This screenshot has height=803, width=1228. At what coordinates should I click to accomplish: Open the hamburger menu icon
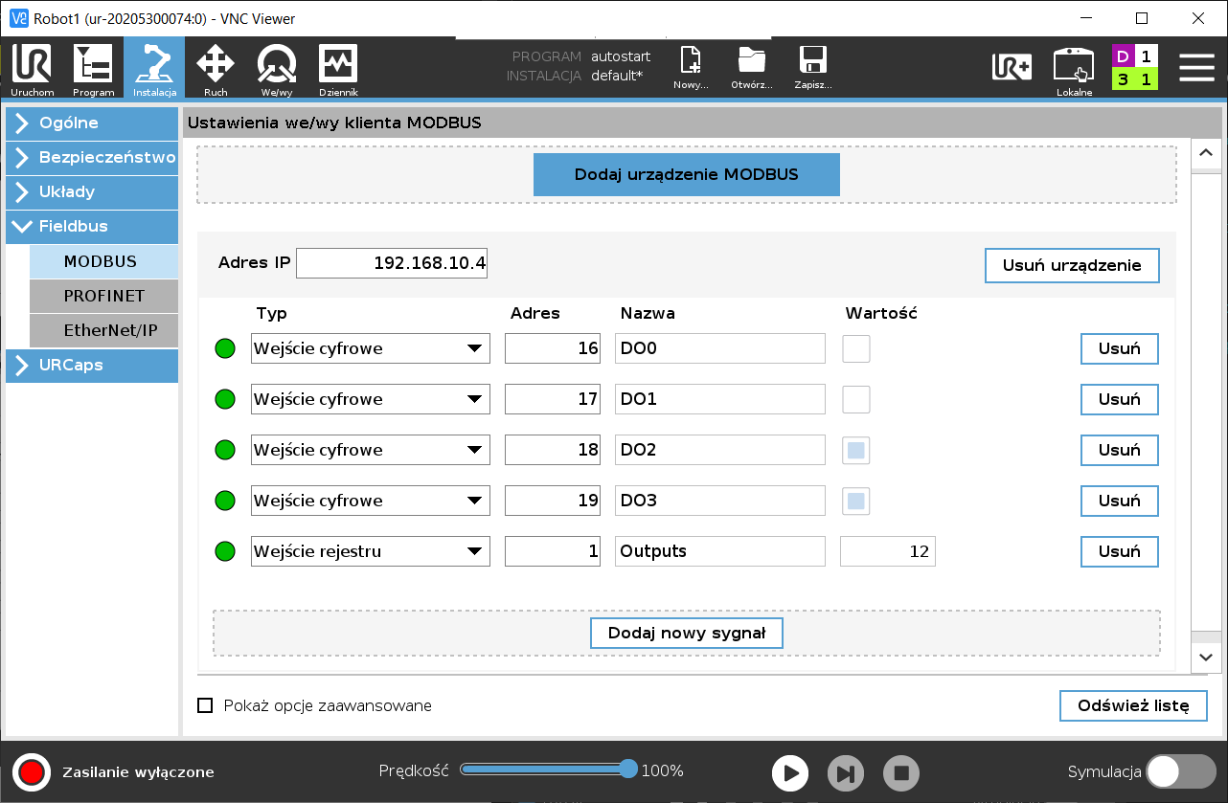[1196, 67]
